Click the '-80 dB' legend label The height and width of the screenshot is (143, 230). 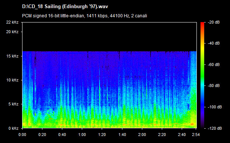pyautogui.click(x=214, y=86)
